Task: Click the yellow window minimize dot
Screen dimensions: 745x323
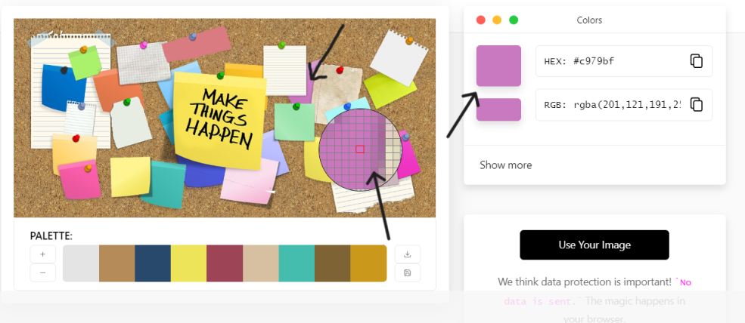Action: coord(497,20)
